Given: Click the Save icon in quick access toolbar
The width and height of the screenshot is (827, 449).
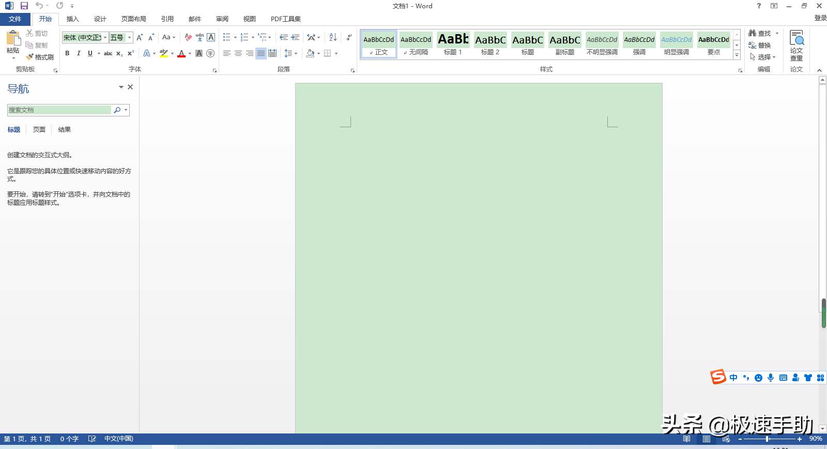Looking at the screenshot, I should pos(24,6).
